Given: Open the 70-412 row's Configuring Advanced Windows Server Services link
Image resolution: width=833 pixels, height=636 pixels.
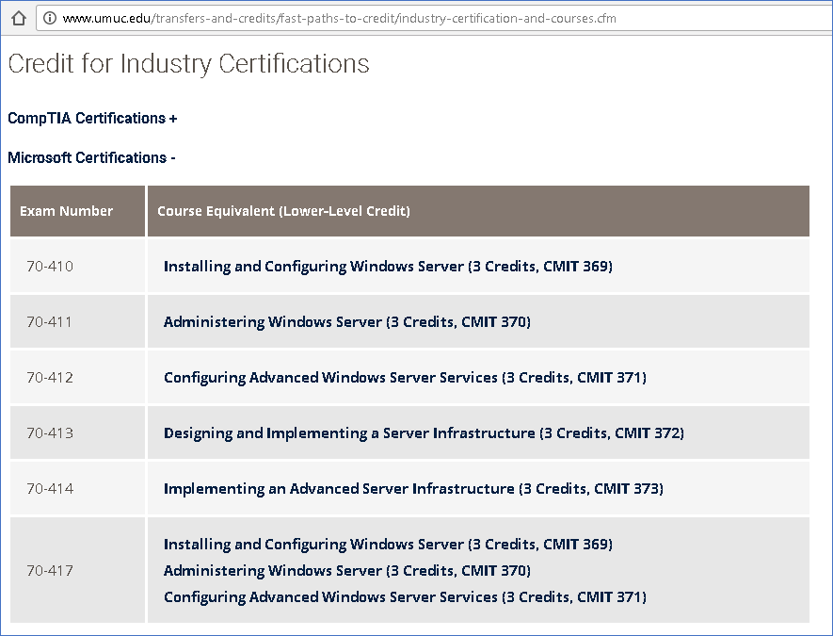Looking at the screenshot, I should 405,378.
